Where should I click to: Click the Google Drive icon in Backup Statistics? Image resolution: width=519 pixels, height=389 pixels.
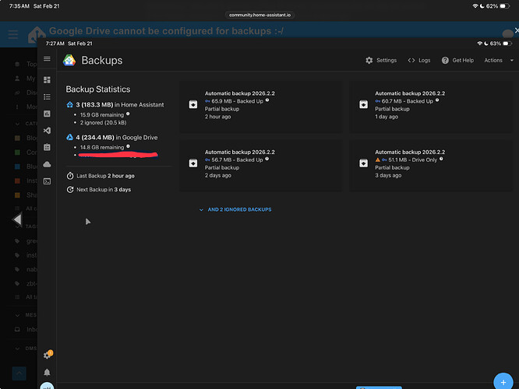pyautogui.click(x=69, y=137)
